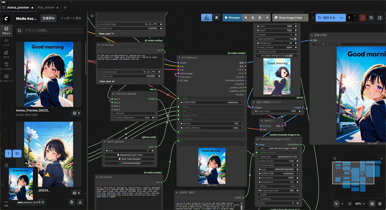The height and width of the screenshot is (210, 386).
Task: Run workflow with 実行する button
Action: pyautogui.click(x=326, y=18)
